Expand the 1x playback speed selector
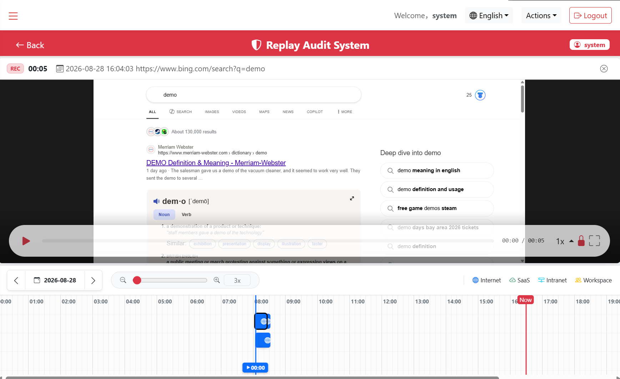Viewport: 620px width, 379px height. (x=565, y=241)
